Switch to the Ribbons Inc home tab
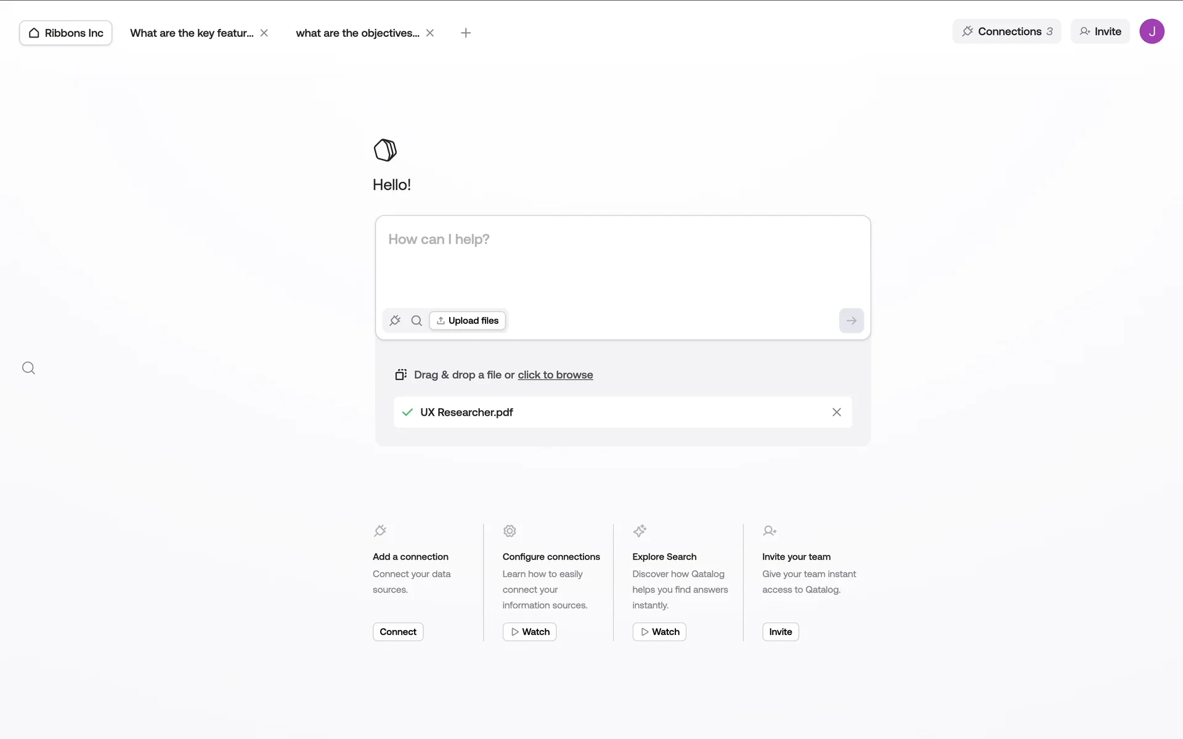 (x=66, y=33)
